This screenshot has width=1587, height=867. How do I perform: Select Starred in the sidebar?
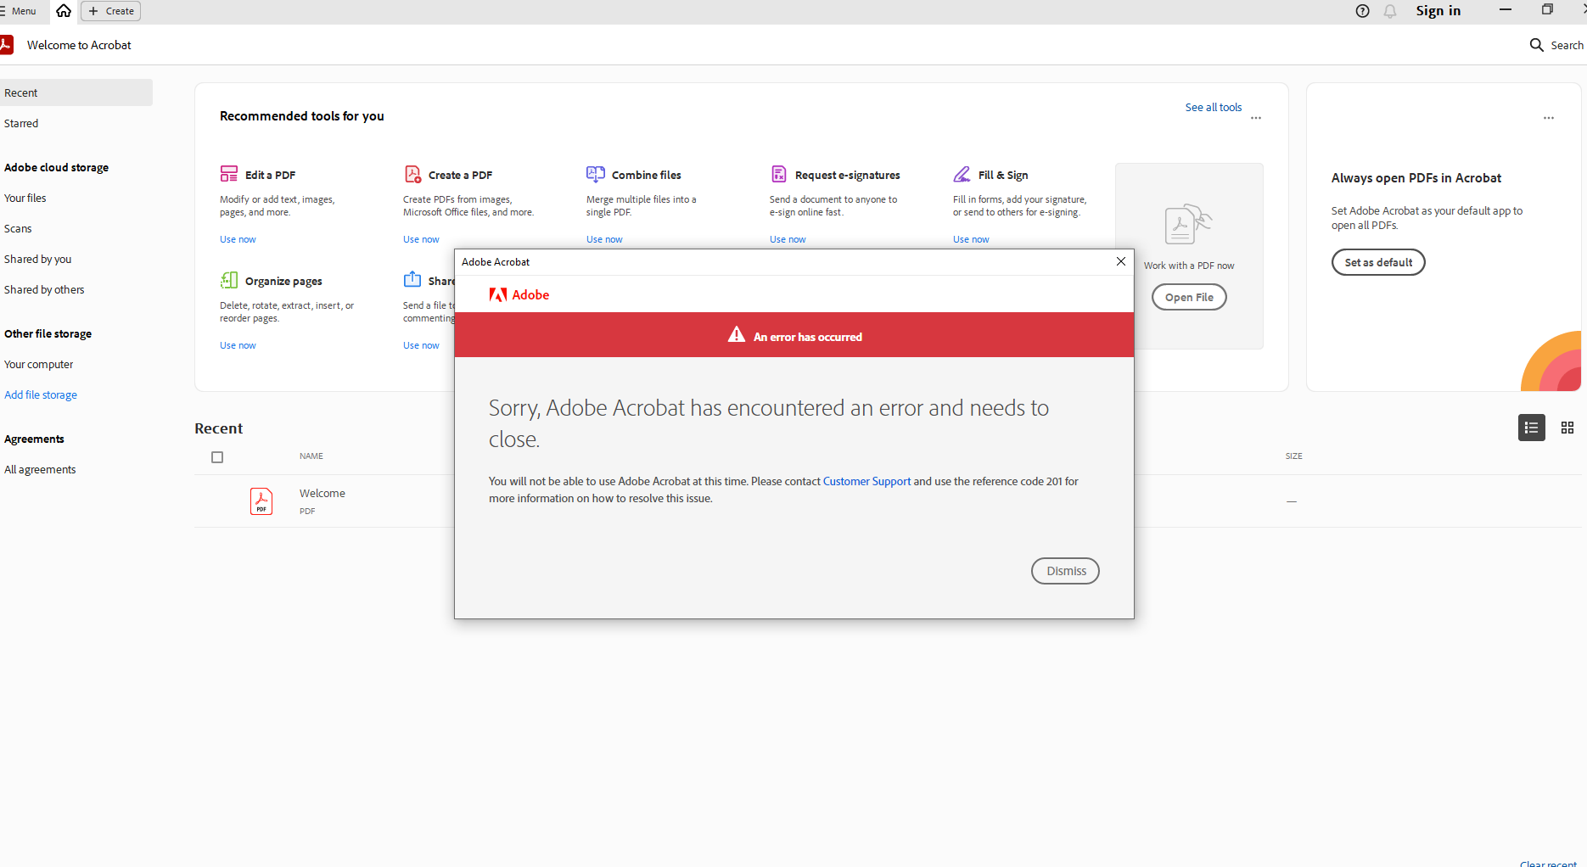tap(21, 123)
